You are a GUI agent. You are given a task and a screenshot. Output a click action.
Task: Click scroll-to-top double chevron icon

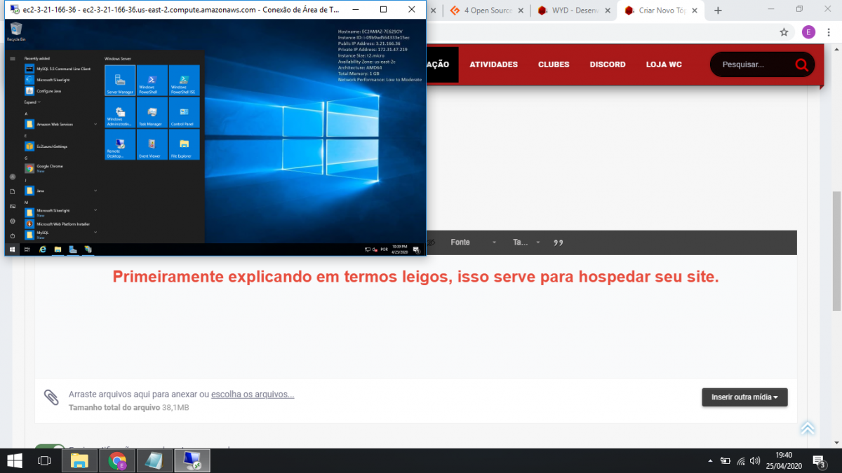(807, 427)
